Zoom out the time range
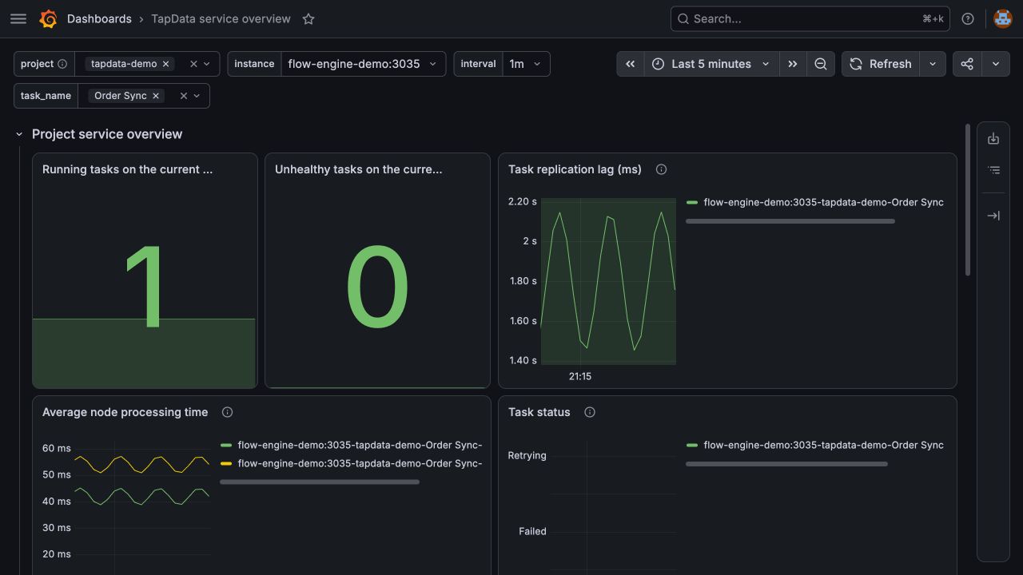 tap(821, 64)
